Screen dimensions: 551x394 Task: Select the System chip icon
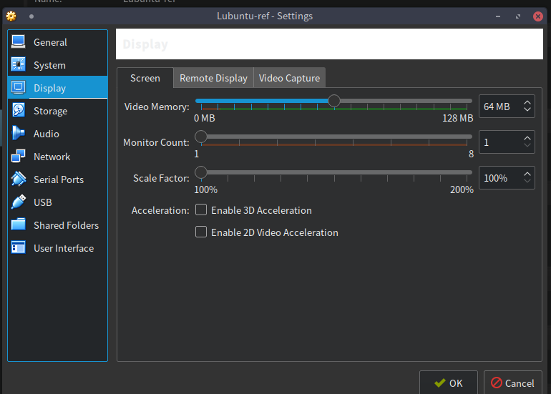coord(19,65)
